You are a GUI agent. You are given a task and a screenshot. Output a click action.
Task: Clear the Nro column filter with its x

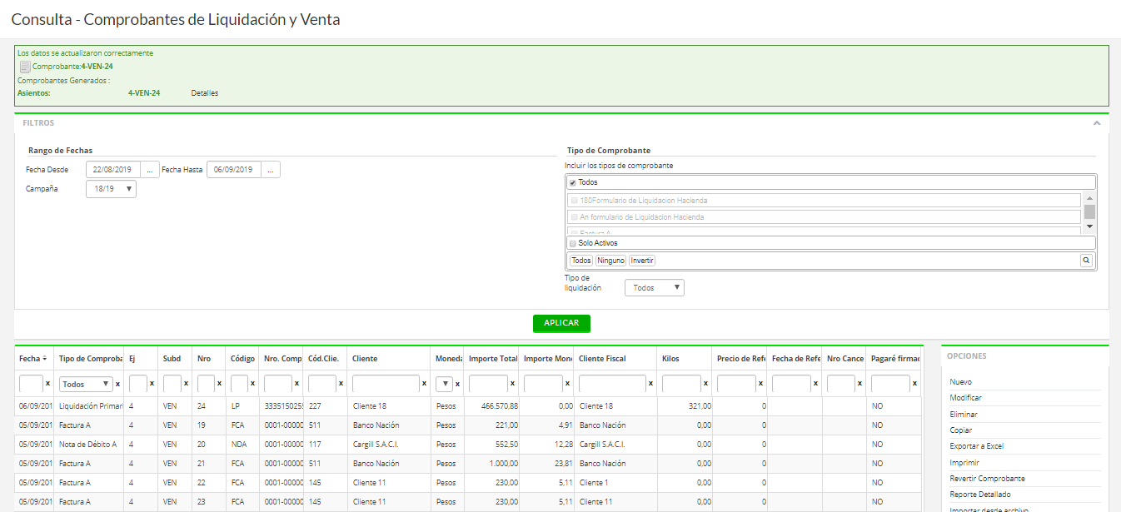click(x=219, y=385)
